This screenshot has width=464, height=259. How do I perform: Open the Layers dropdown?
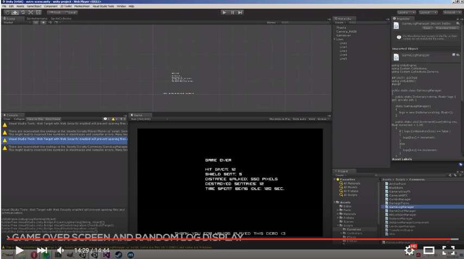406,12
